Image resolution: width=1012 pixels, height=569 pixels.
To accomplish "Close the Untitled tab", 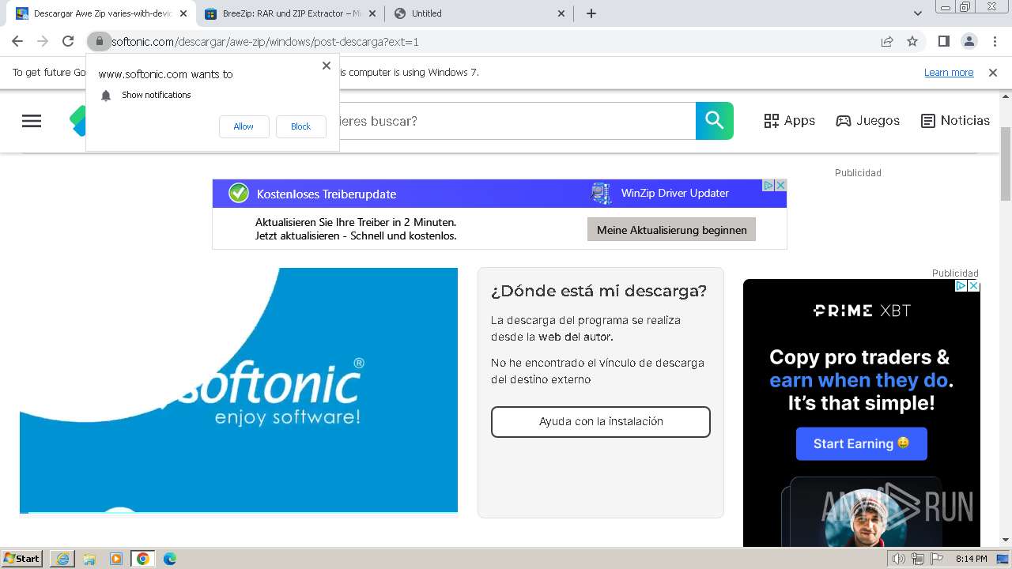I will click(x=561, y=13).
